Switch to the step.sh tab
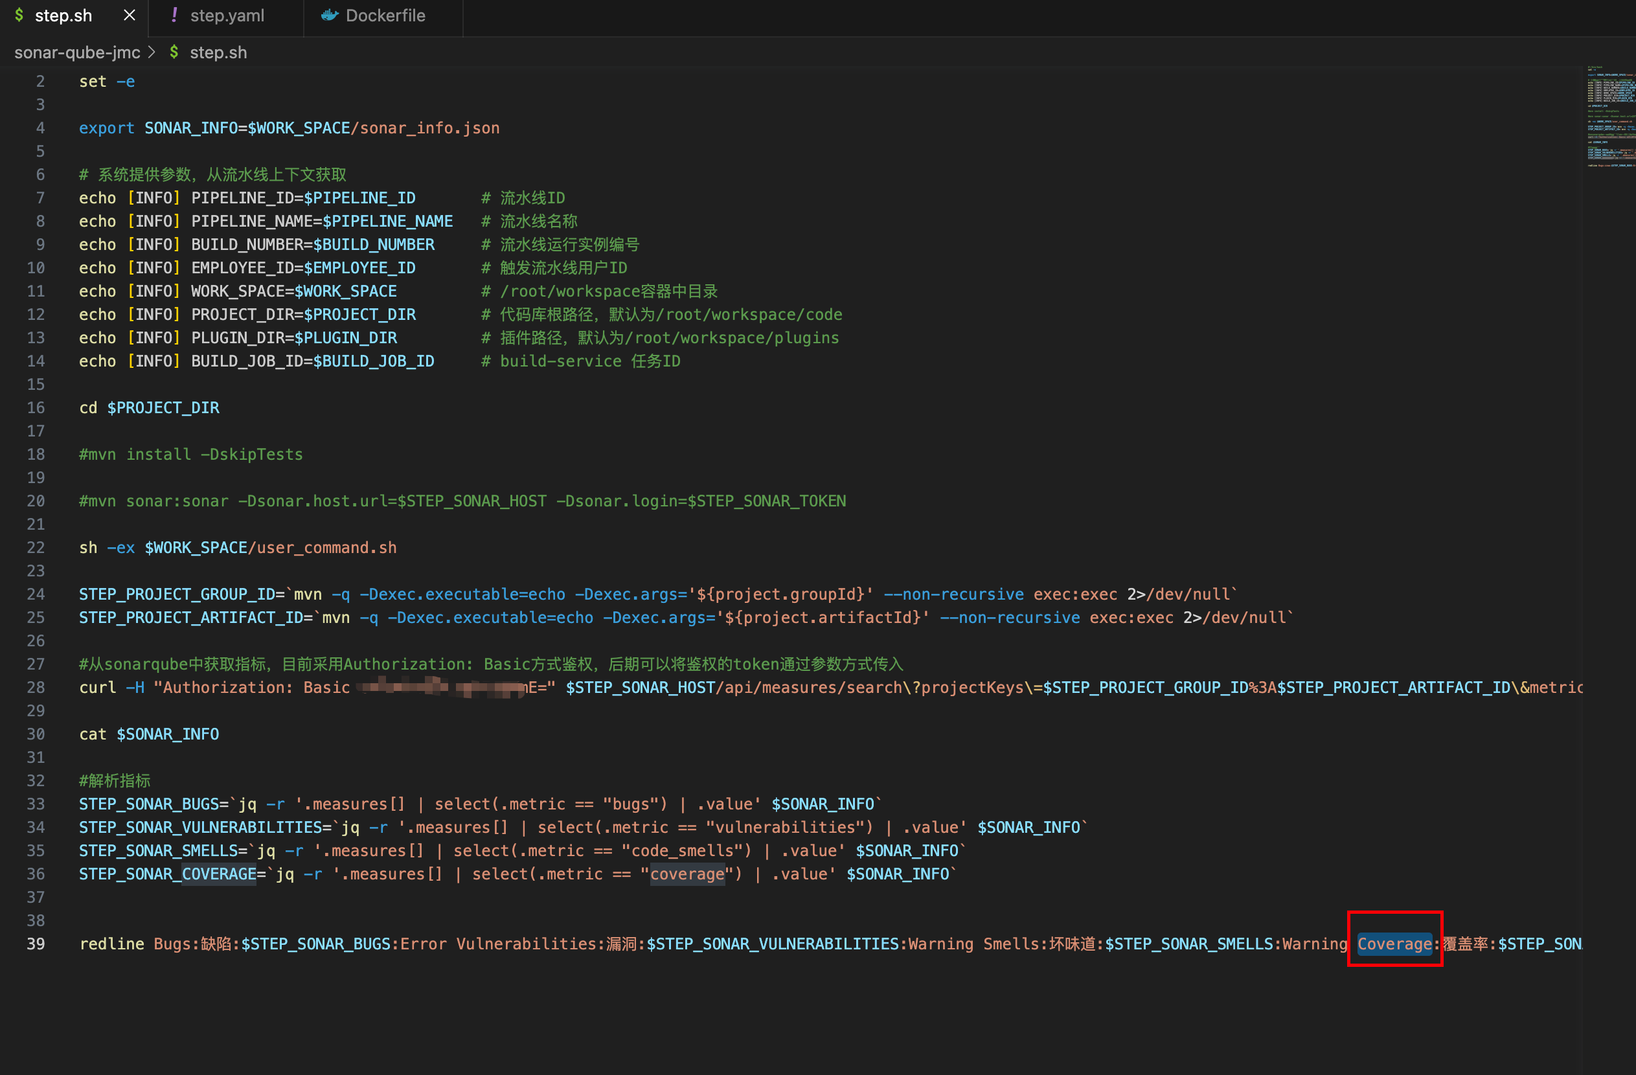 63,16
